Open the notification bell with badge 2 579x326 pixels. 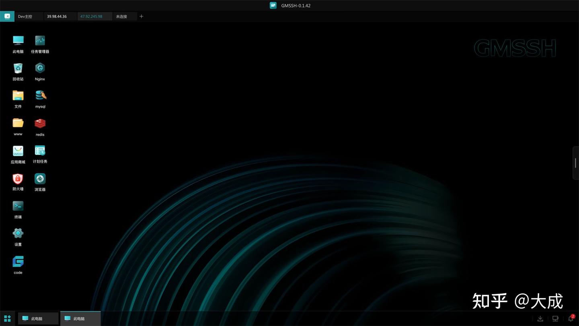click(x=571, y=318)
